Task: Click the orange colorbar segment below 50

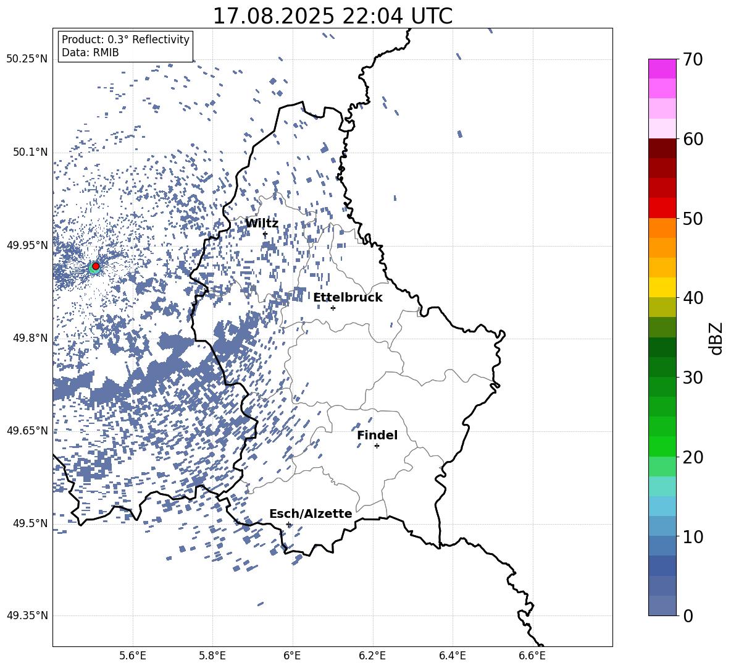Action: pos(662,228)
